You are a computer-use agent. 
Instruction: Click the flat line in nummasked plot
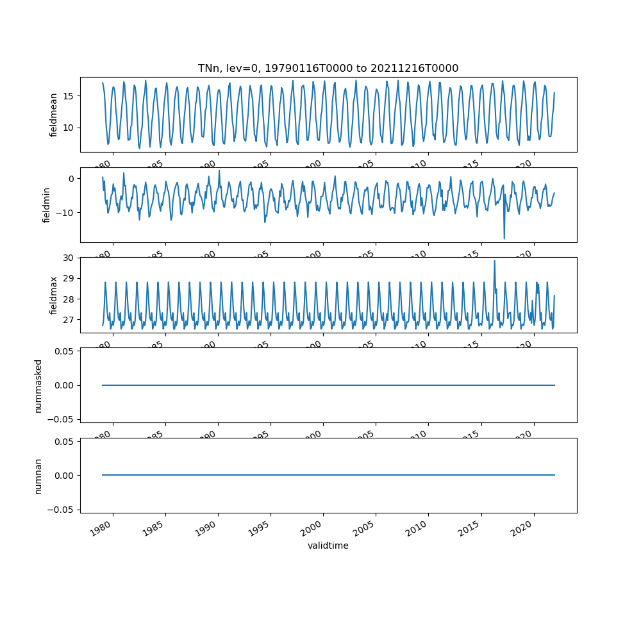(x=328, y=385)
